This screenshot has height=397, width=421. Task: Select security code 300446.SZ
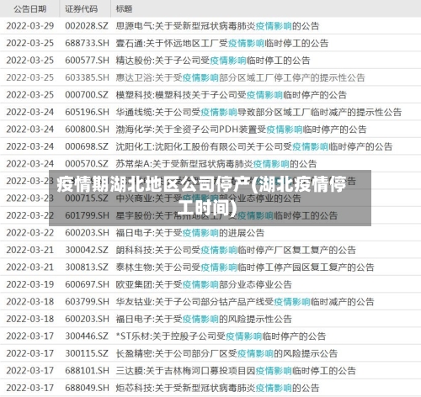pos(87,336)
